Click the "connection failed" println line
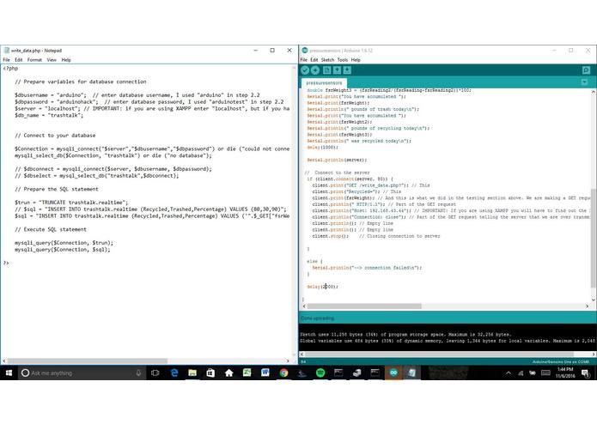Image resolution: width=597 pixels, height=424 pixels. (367, 268)
